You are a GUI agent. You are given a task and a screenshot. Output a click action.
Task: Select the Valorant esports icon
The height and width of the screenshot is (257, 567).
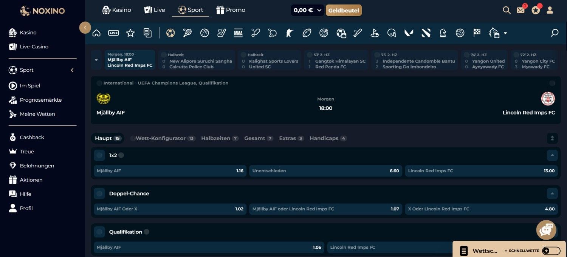point(409,33)
